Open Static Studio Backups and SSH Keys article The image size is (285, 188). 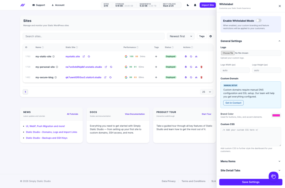click(46, 138)
